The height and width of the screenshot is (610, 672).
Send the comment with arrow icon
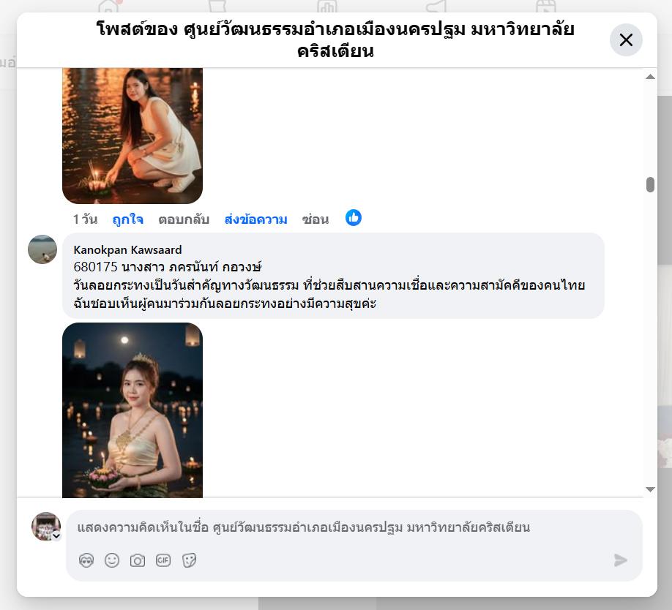[621, 560]
